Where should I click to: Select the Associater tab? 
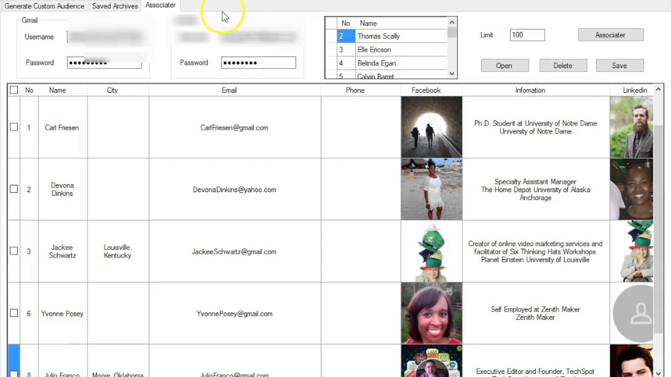[x=160, y=5]
